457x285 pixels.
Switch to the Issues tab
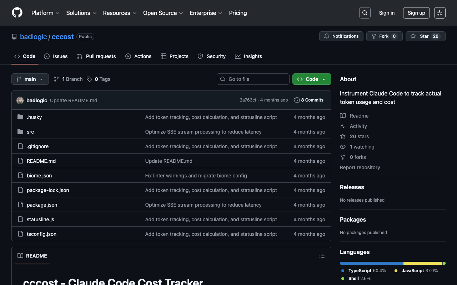tap(56, 56)
